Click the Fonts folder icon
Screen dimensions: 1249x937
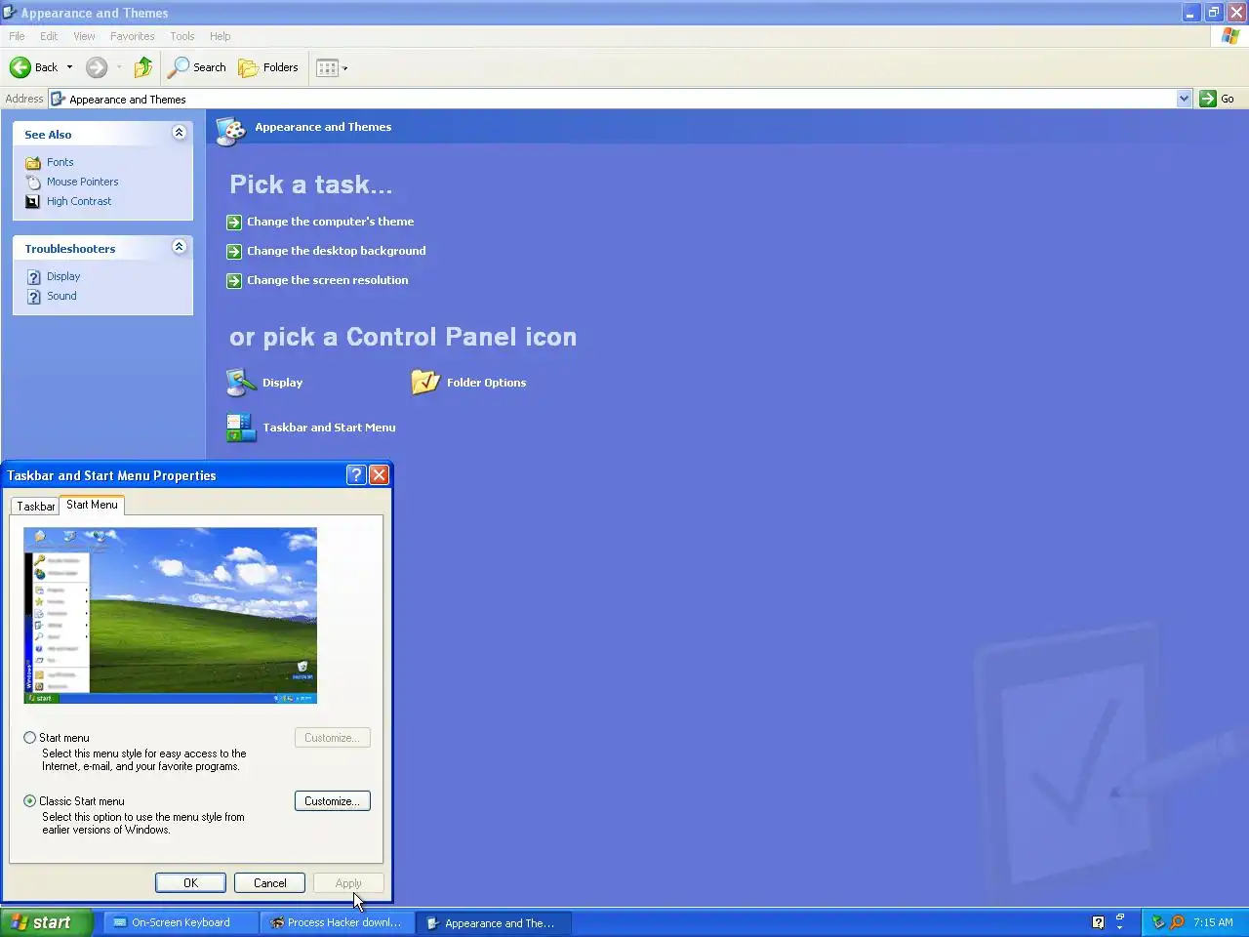33,163
